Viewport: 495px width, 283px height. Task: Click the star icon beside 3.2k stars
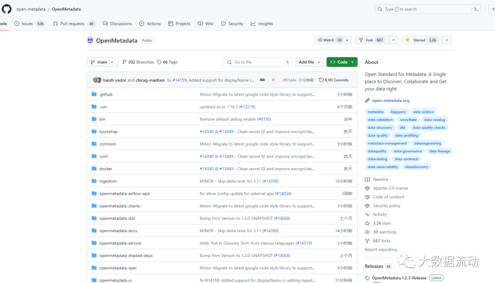[367, 223]
